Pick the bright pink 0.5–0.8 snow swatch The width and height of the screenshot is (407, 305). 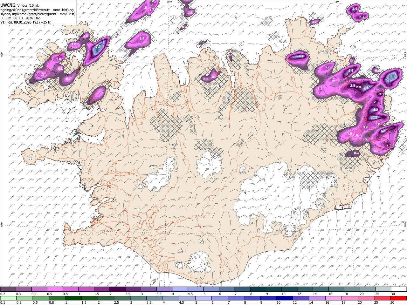click(x=55, y=289)
